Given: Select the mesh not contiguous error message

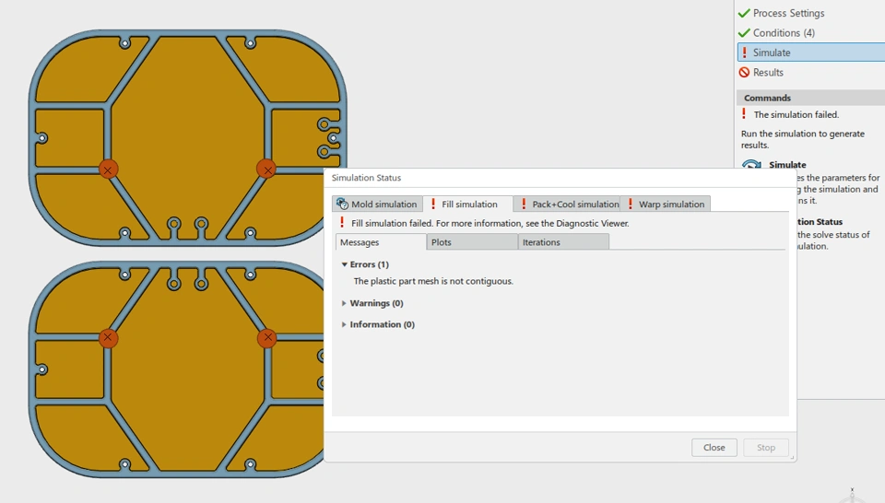Looking at the screenshot, I should 433,281.
